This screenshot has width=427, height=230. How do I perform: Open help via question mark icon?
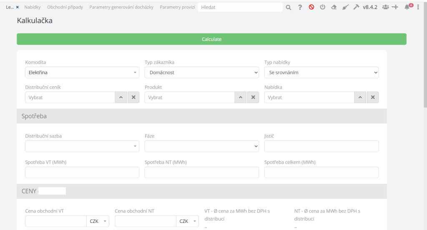coord(300,7)
